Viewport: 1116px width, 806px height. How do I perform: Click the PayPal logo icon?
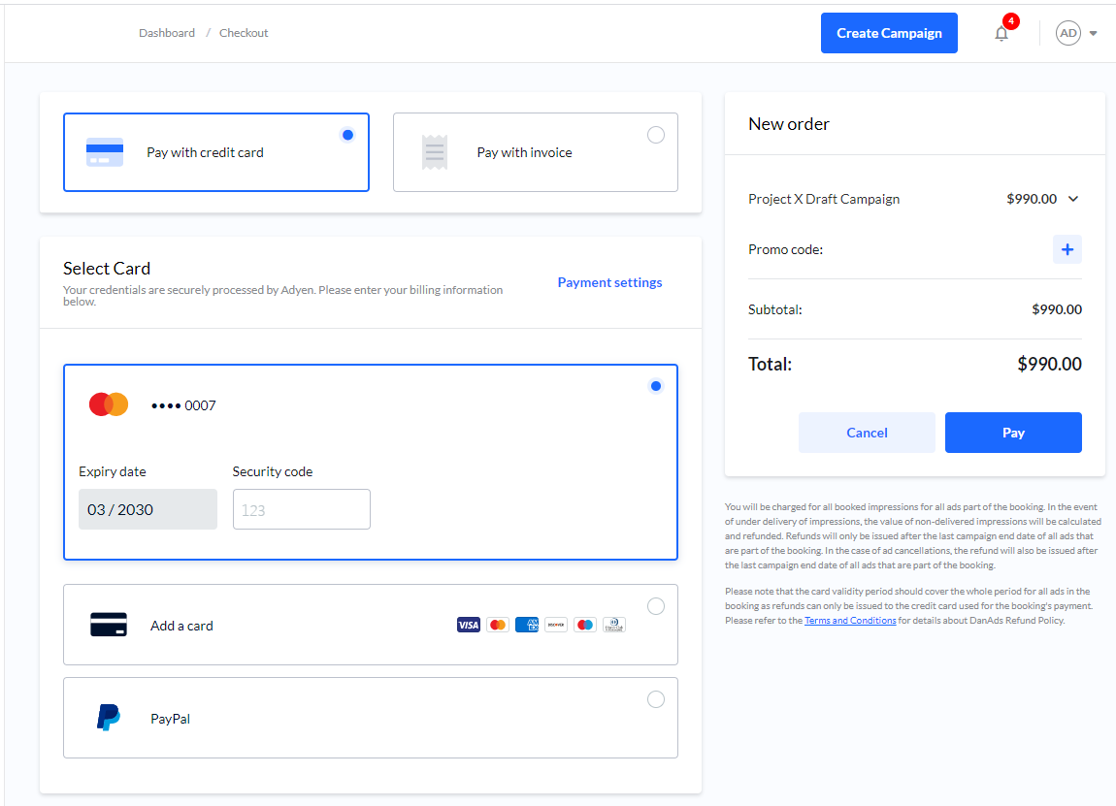[x=109, y=719]
